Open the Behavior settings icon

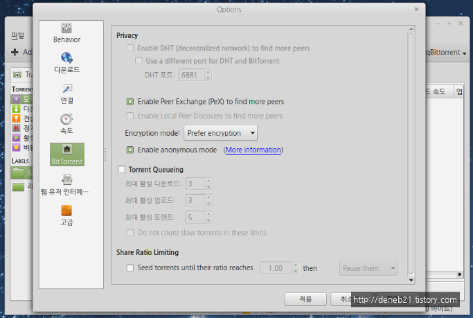(66, 29)
